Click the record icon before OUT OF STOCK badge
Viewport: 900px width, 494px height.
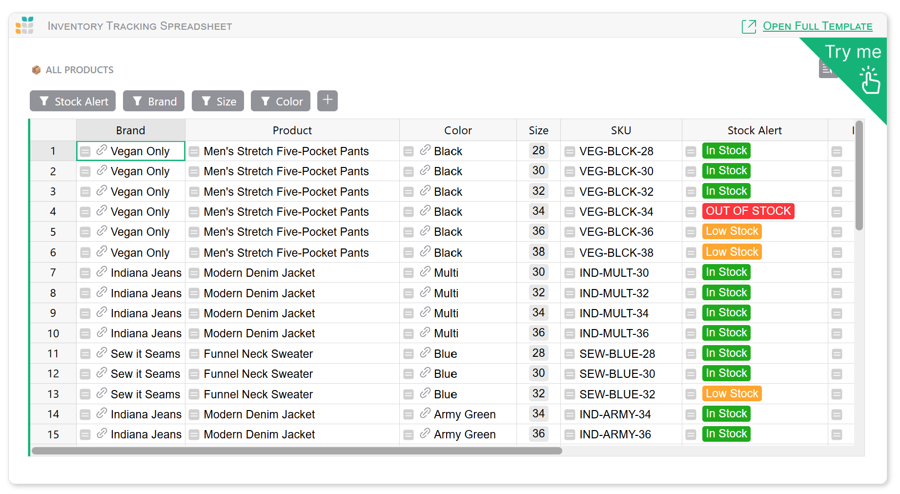[x=691, y=212]
